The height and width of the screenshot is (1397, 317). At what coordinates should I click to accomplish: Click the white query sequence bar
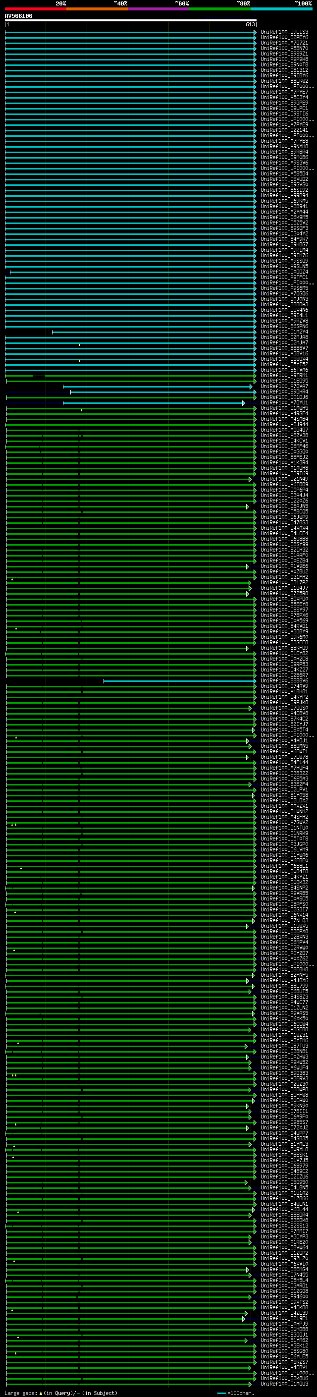(x=131, y=20)
